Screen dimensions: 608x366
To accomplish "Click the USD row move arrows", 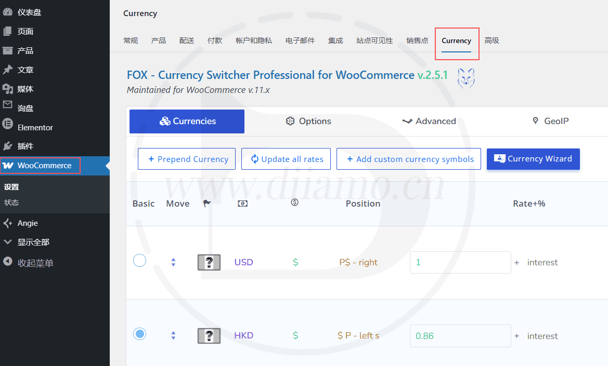I will point(173,262).
